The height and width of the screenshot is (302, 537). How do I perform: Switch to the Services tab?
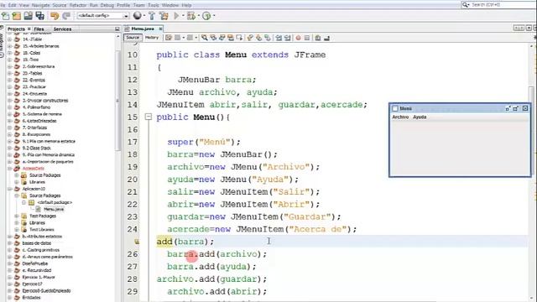62,29
